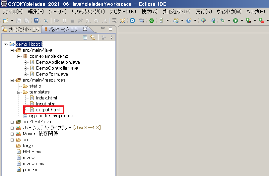
Task: Toggle Link with Editor icon
Action: 93,37
